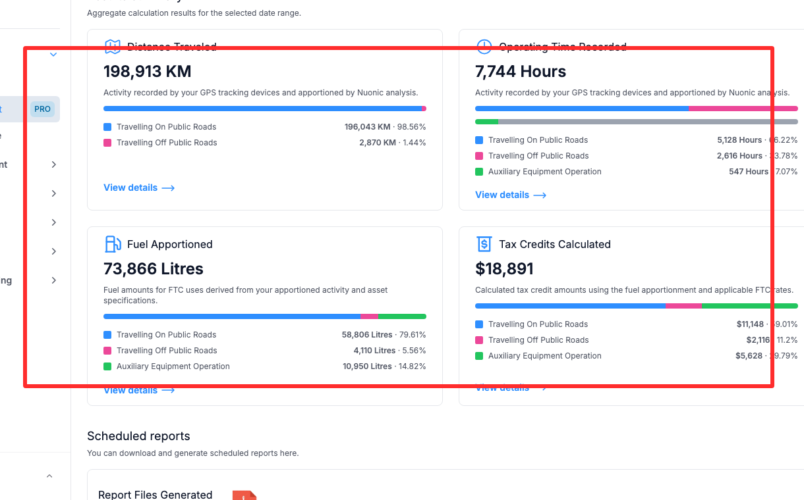The height and width of the screenshot is (500, 804).
Task: Select the highlighted sidebar item with the PRO badge
Action: pyautogui.click(x=13, y=109)
